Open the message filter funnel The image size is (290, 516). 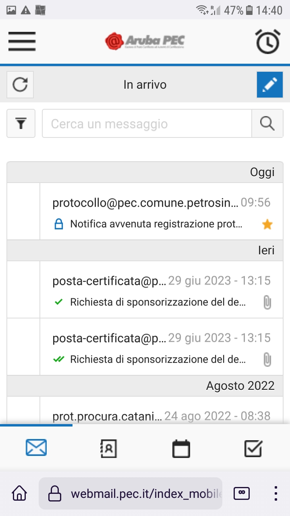coord(21,123)
